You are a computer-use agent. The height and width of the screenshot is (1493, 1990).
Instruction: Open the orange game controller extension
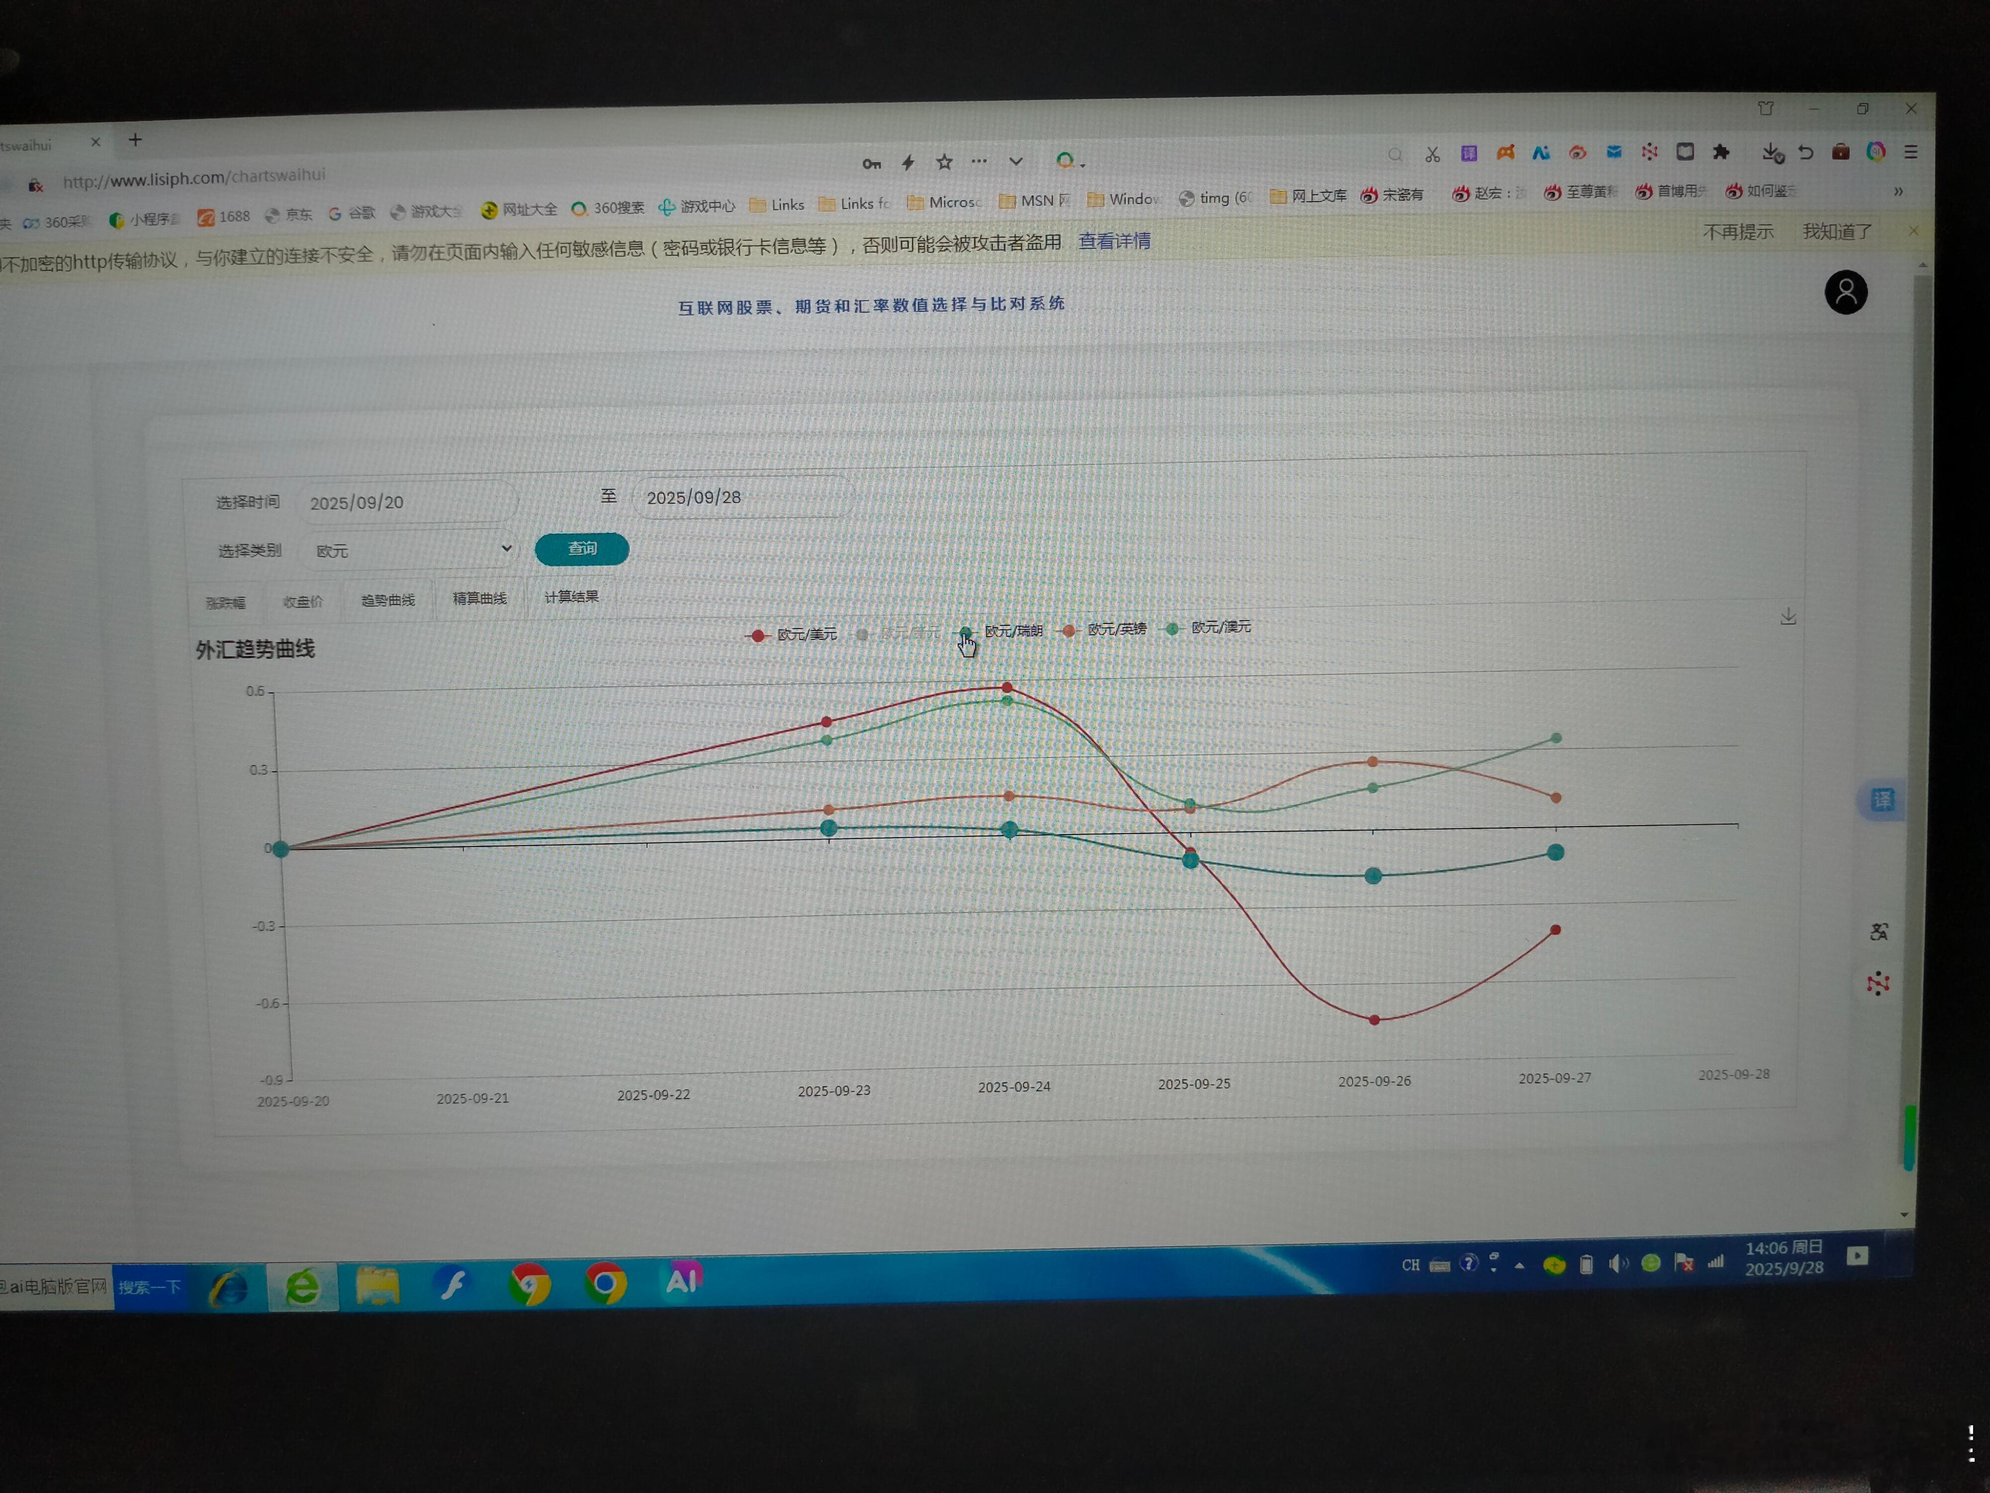tap(1505, 153)
